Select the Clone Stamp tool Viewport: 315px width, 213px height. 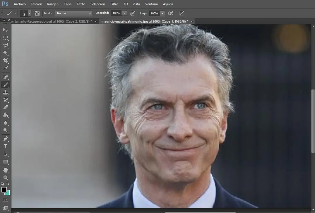click(6, 92)
